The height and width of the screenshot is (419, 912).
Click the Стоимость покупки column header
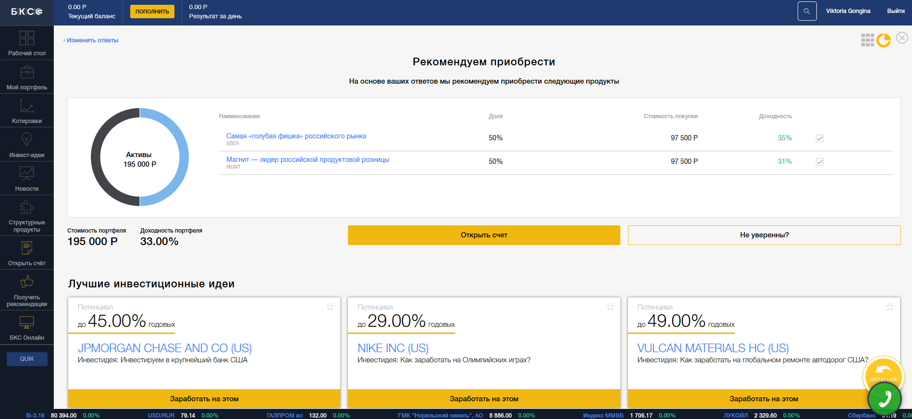(x=670, y=116)
